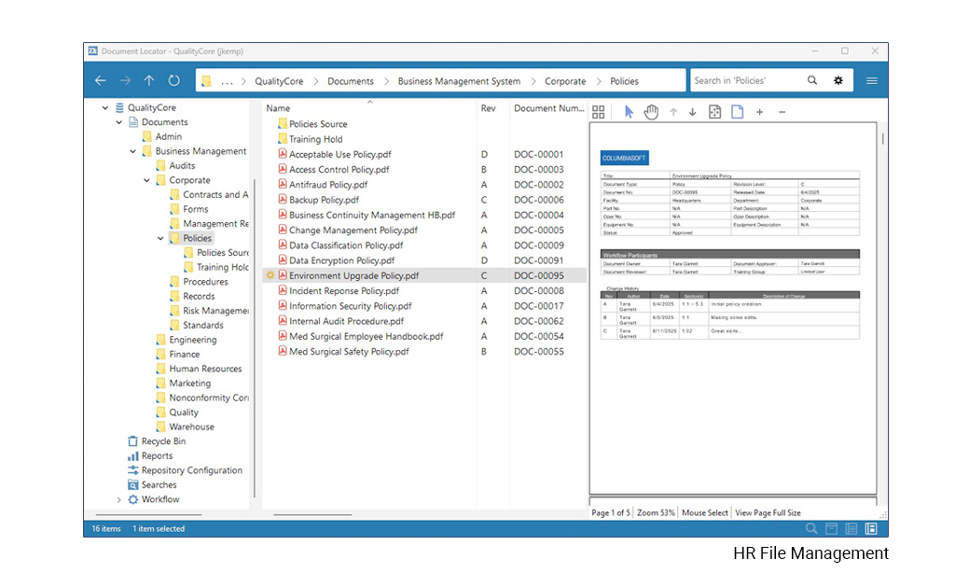
Task: Open the settings gear beside search box
Action: point(838,80)
